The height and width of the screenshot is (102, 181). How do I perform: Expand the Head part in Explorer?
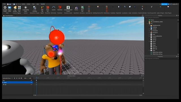(149, 34)
